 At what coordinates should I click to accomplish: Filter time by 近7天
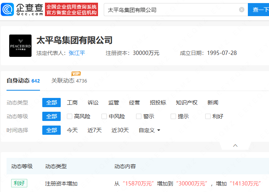coord(95,130)
